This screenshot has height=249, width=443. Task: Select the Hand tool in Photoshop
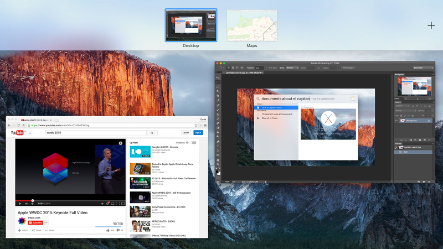(x=218, y=160)
